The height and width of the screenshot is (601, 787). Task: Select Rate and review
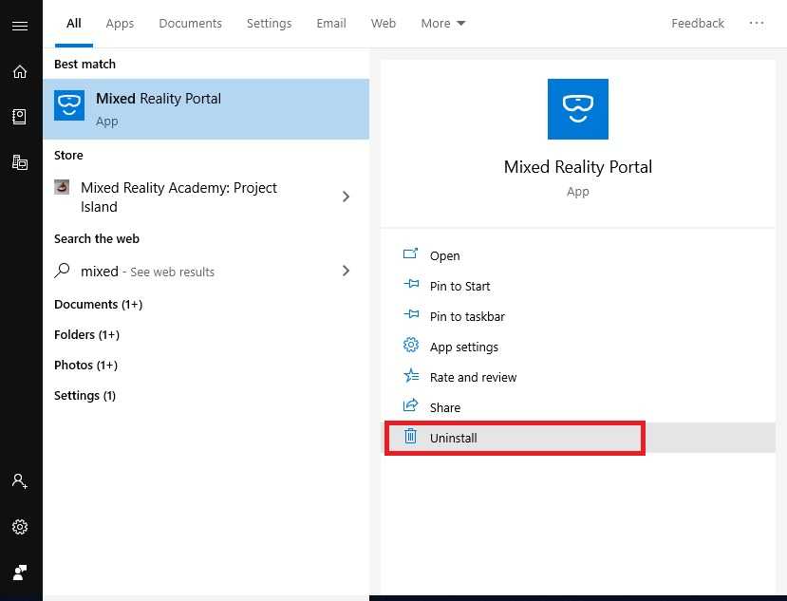point(474,378)
